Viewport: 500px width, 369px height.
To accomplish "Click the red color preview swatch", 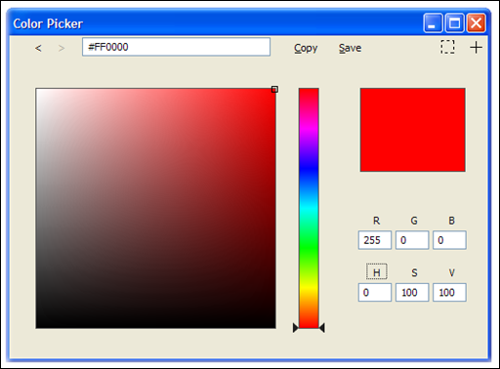I will click(412, 130).
